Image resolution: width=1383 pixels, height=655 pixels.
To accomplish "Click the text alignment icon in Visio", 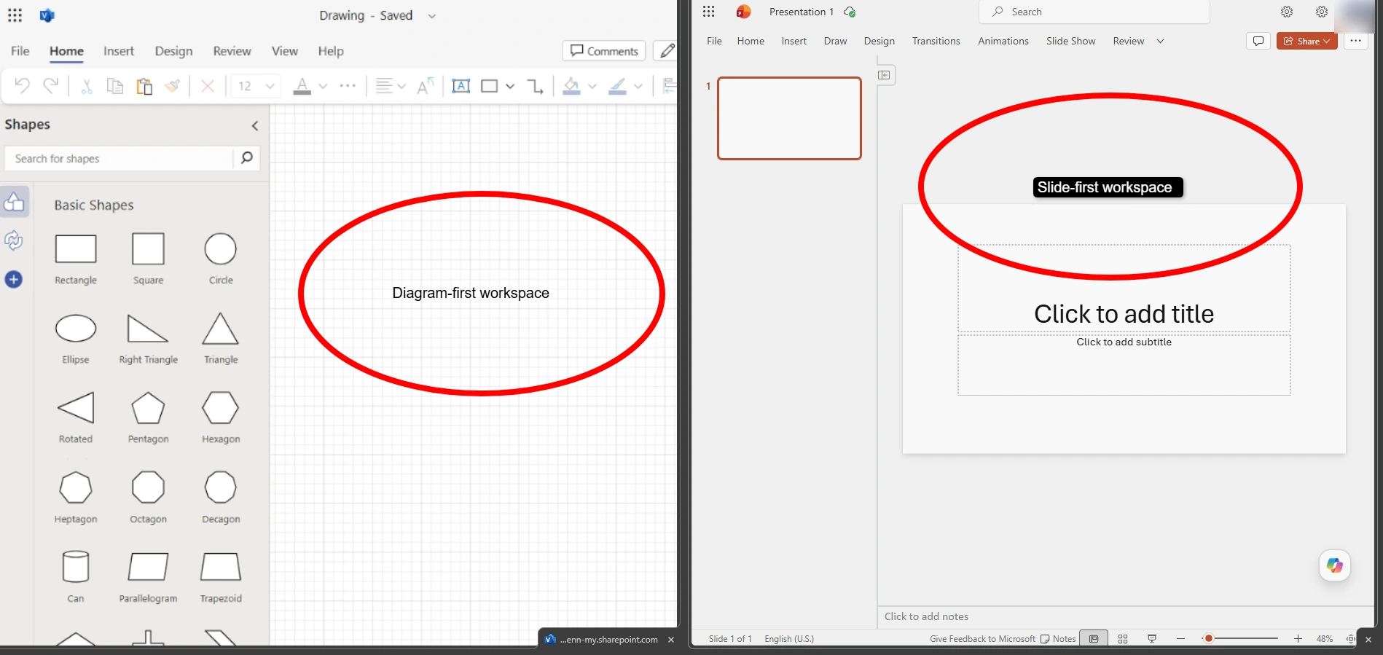I will tap(383, 86).
